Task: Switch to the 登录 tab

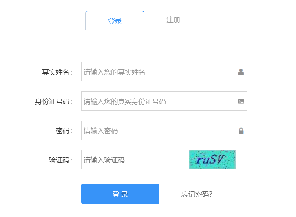Action: click(115, 21)
